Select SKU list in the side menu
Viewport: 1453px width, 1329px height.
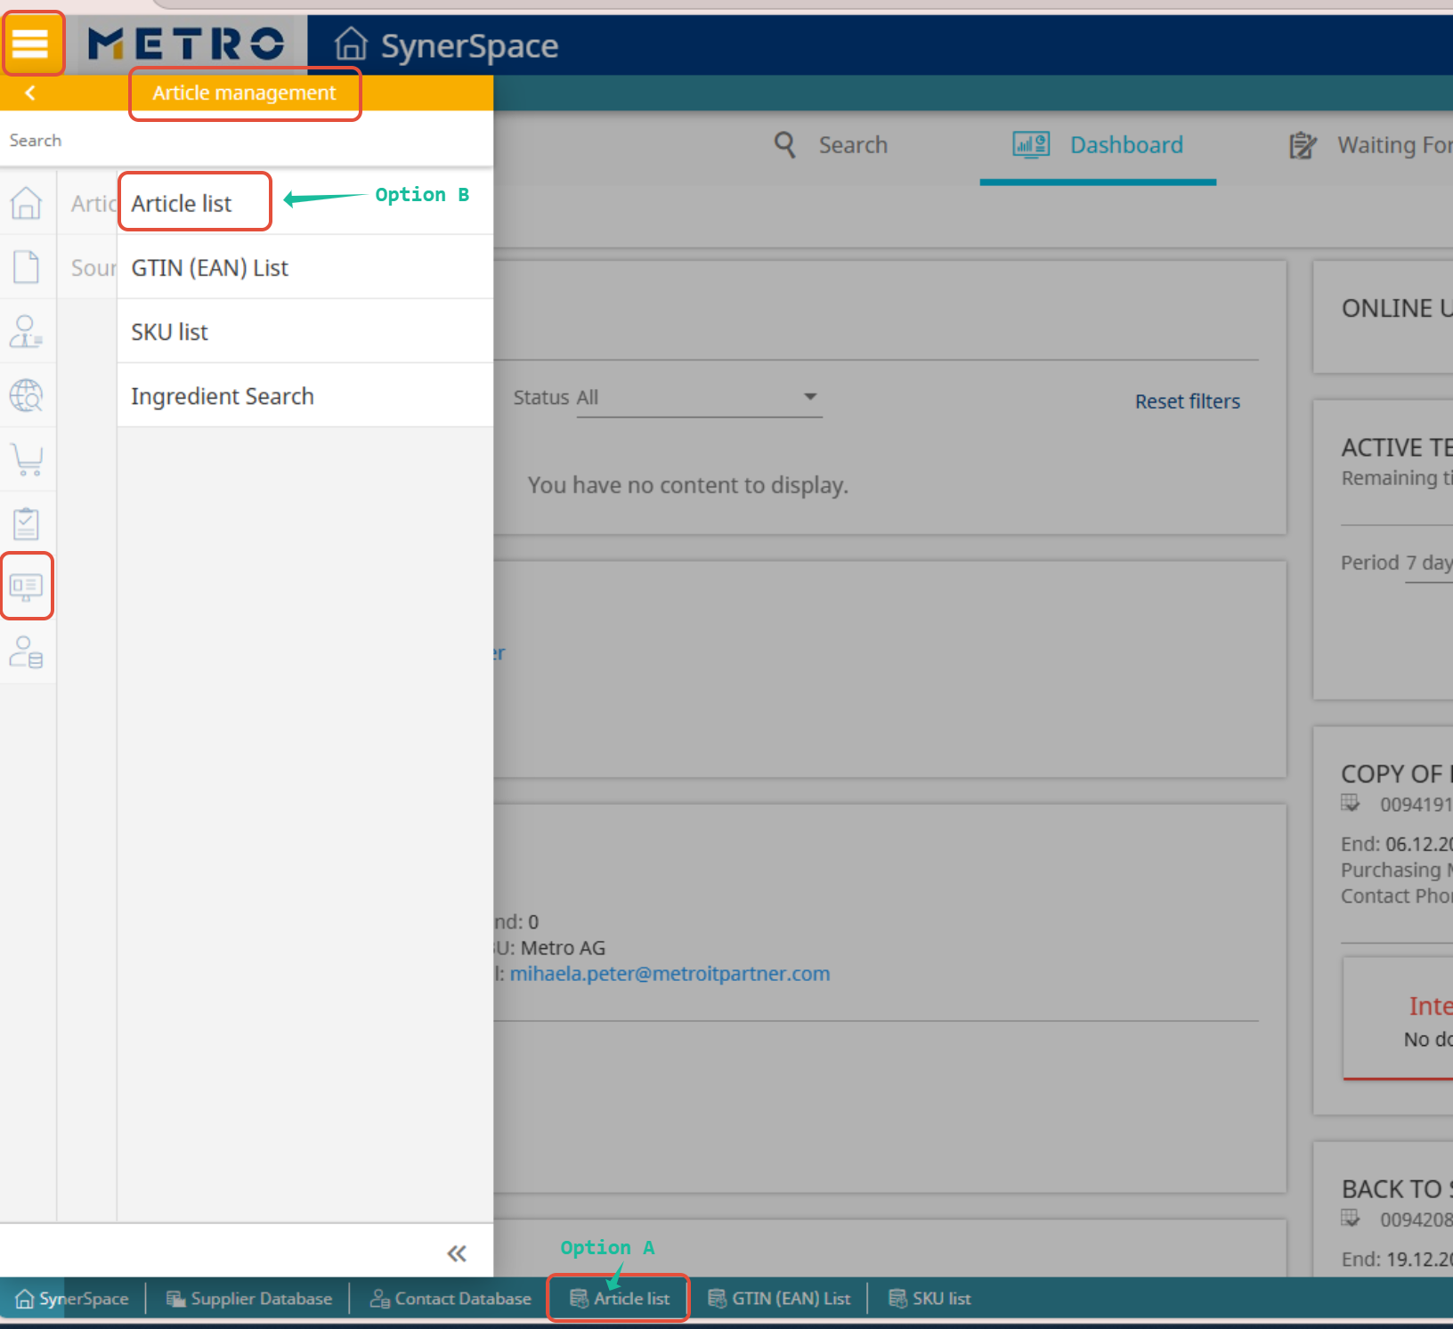(304, 332)
